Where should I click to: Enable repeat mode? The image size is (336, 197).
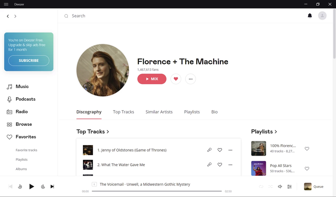pyautogui.click(x=261, y=186)
